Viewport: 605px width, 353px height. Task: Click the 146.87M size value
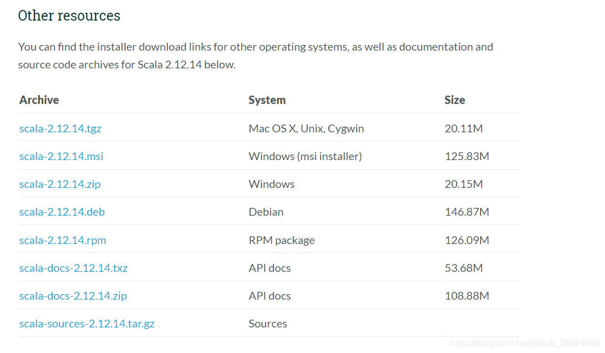tap(467, 212)
